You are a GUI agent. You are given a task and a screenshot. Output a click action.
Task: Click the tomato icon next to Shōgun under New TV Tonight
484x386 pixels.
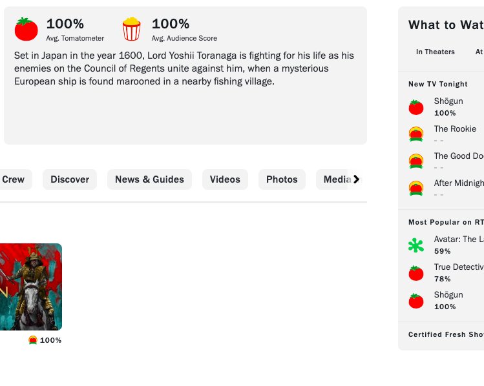pyautogui.click(x=416, y=107)
